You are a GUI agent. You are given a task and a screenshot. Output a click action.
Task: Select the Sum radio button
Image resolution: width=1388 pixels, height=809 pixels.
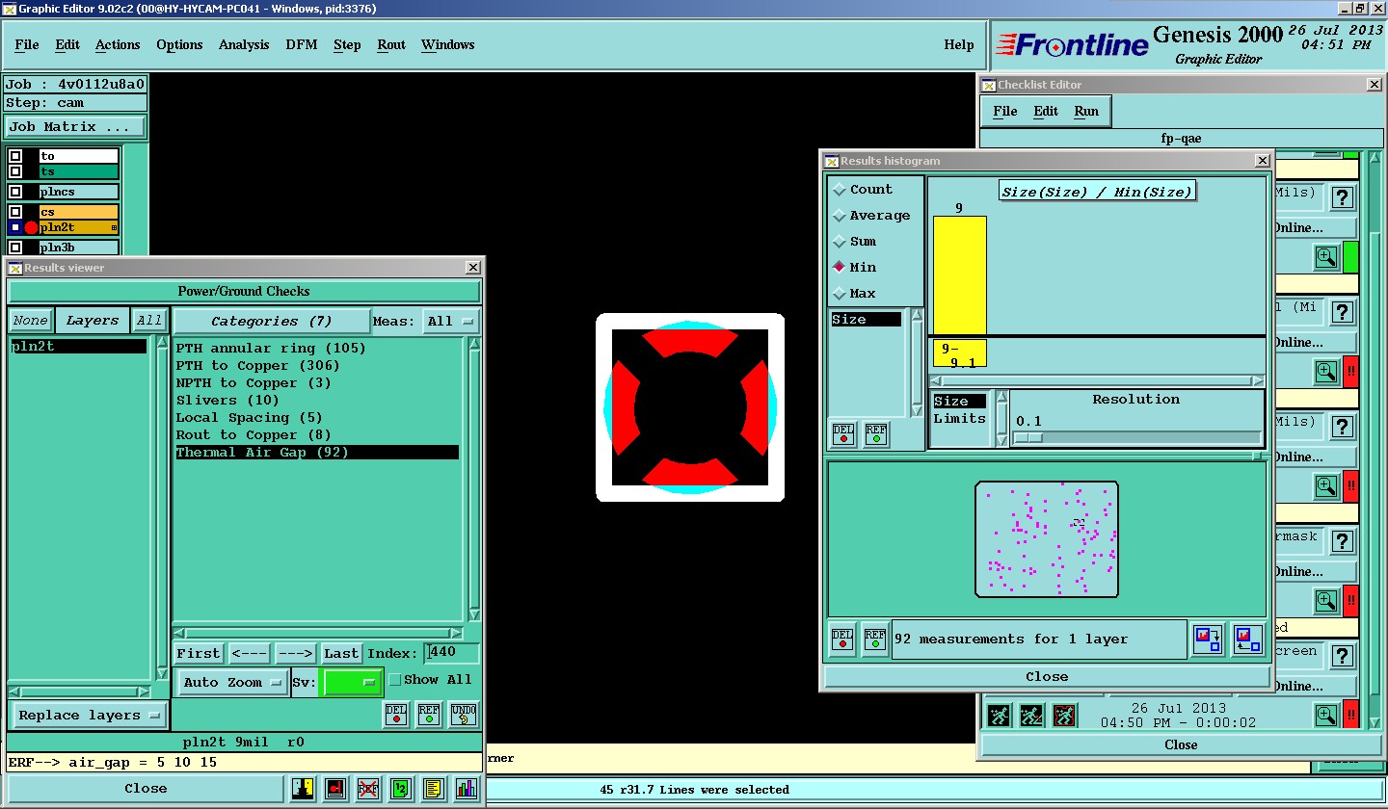[x=839, y=242]
